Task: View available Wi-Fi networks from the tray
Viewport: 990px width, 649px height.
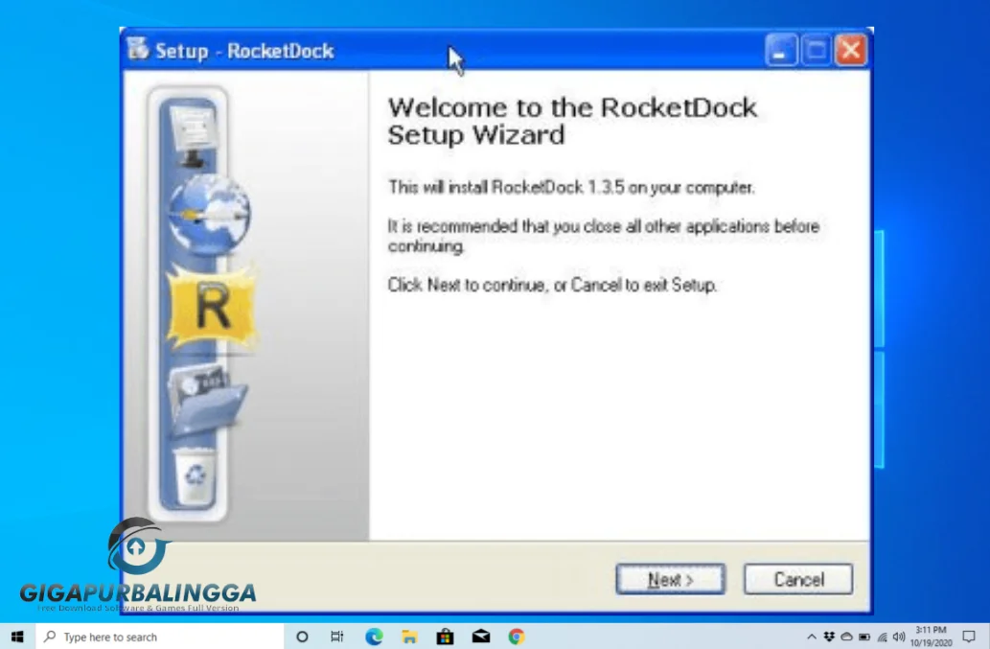Action: pyautogui.click(x=882, y=637)
